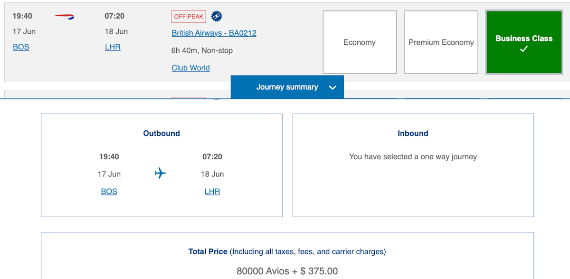Click the British Airways speedbird logo
This screenshot has width=570, height=279.
point(64,16)
